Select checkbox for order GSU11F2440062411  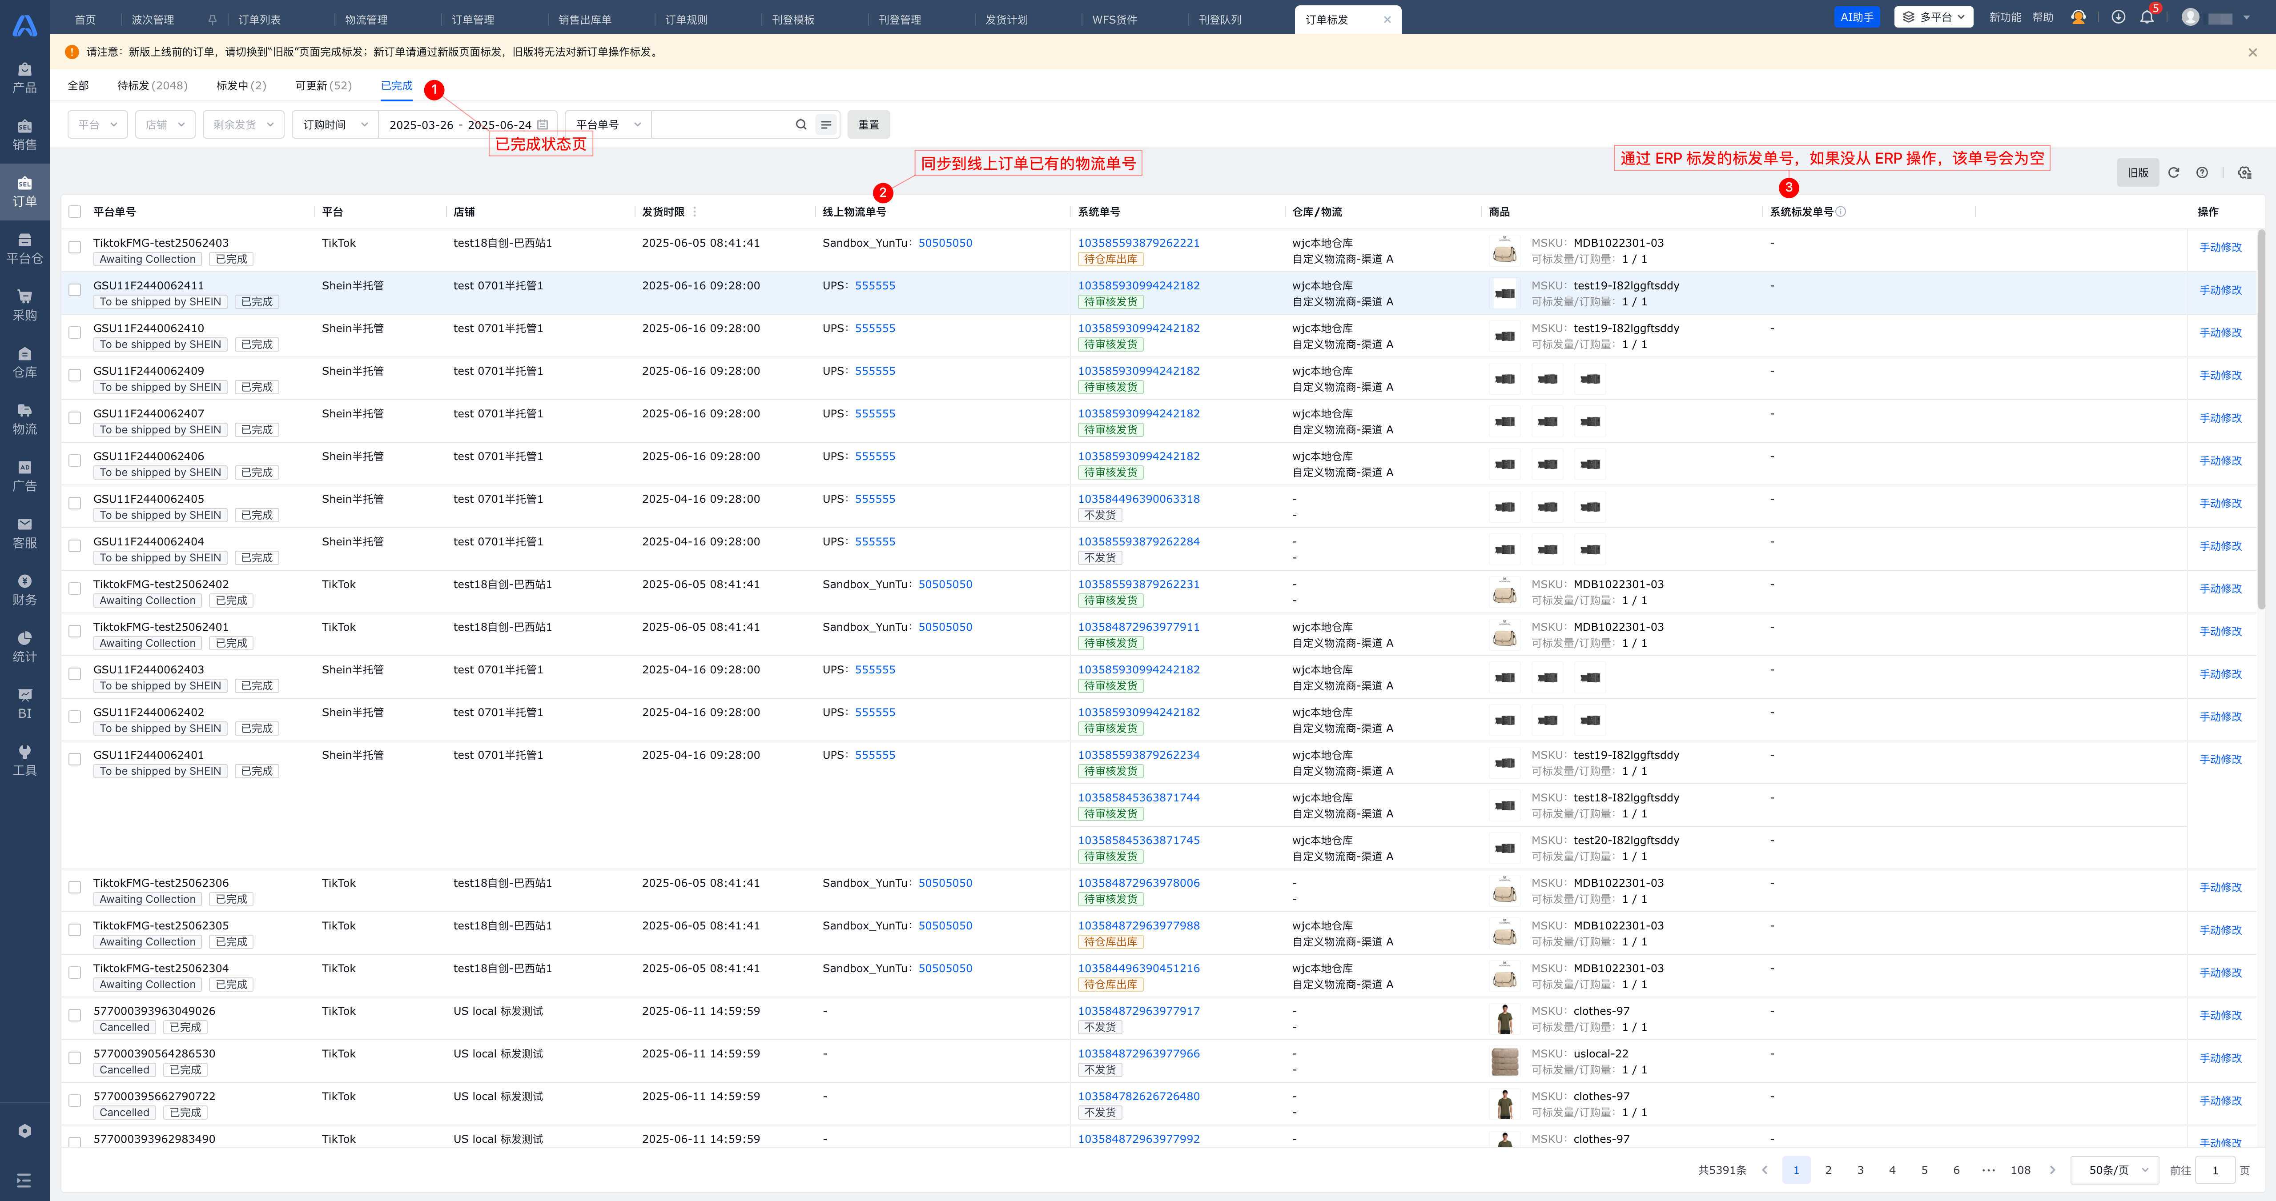point(75,290)
